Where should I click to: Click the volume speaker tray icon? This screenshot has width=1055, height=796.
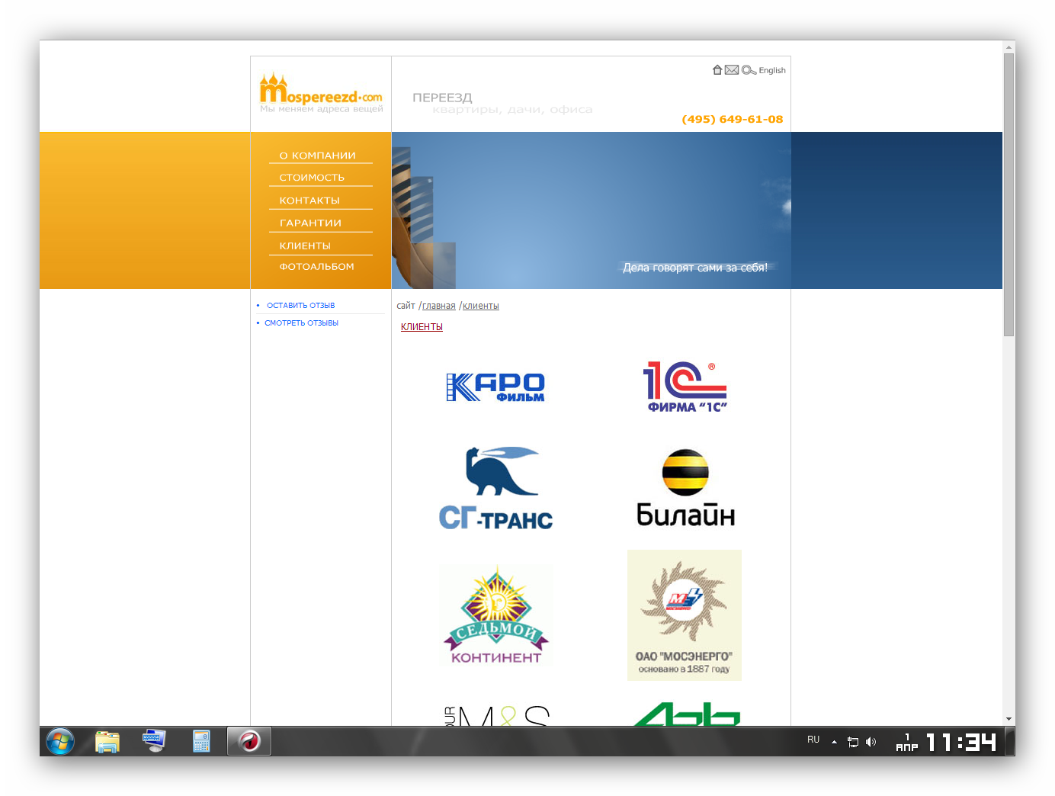point(871,741)
